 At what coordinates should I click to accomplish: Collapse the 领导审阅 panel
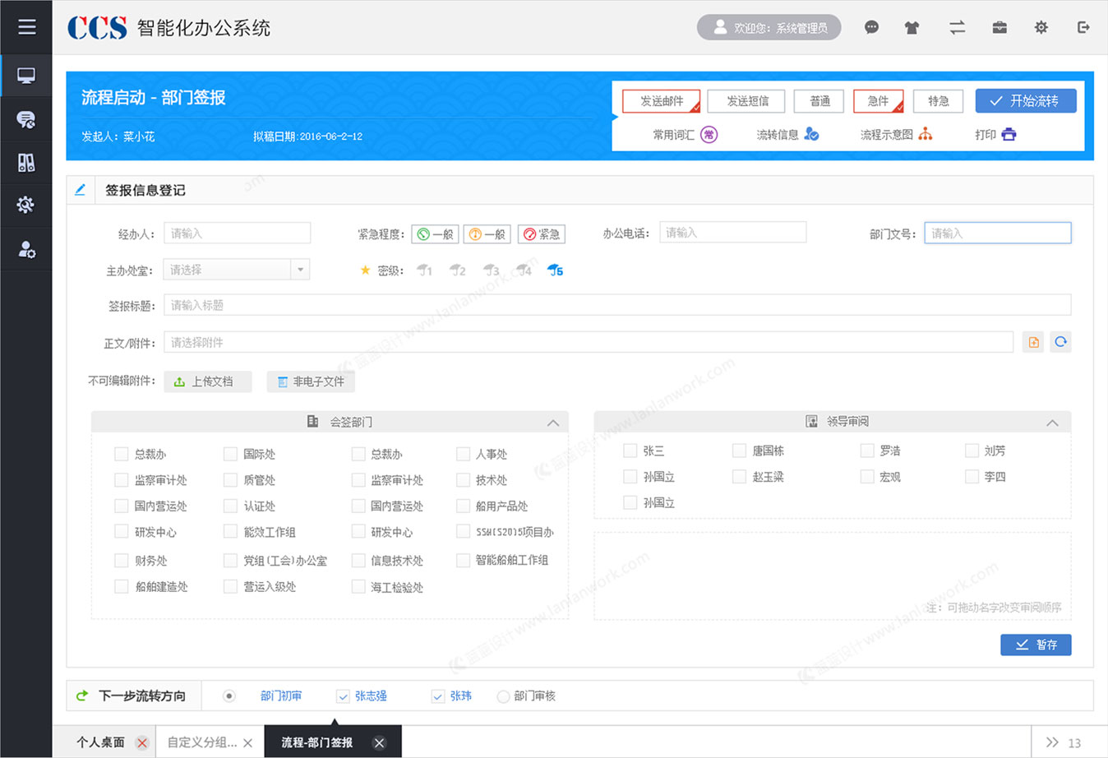(1052, 421)
